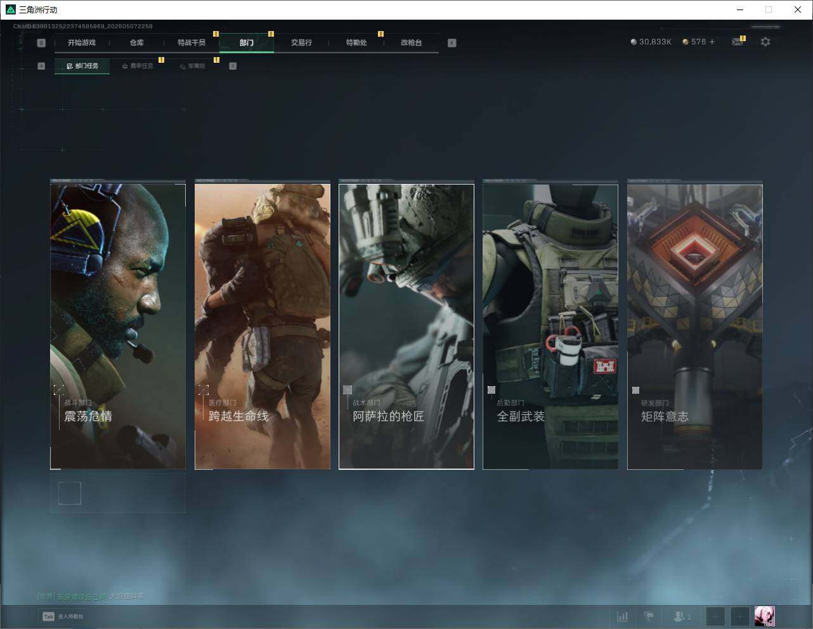Image resolution: width=813 pixels, height=629 pixels.
Task: Click the right sub-tab key hint icon
Action: 233,66
